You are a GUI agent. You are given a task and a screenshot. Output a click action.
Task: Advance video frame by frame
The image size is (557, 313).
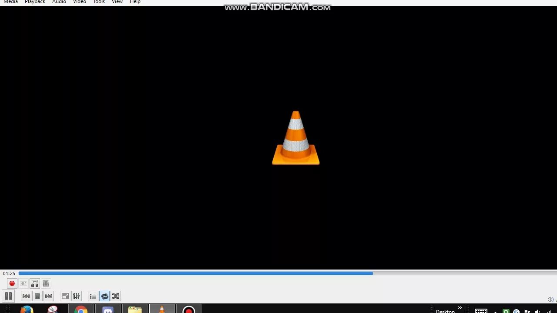pyautogui.click(x=46, y=283)
